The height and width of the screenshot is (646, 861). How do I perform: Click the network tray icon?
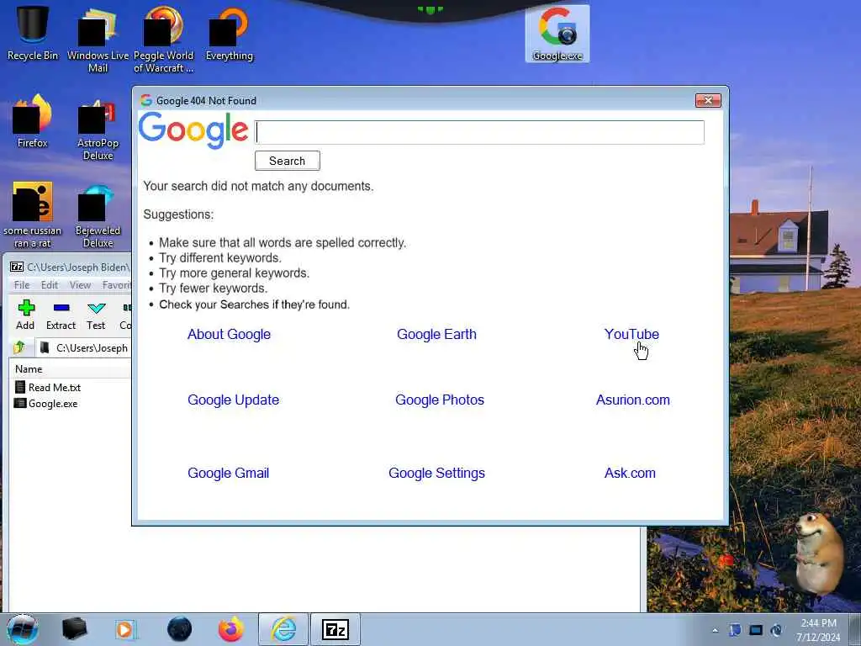(x=756, y=630)
